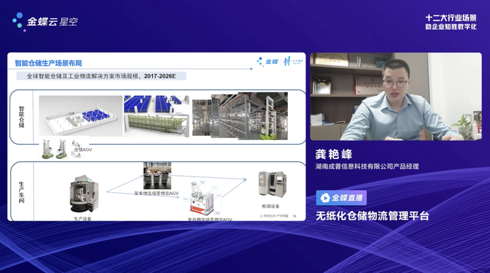490x273 pixels.
Task: Click the 简单物流场景物流AGV photo
Action: click(157, 176)
